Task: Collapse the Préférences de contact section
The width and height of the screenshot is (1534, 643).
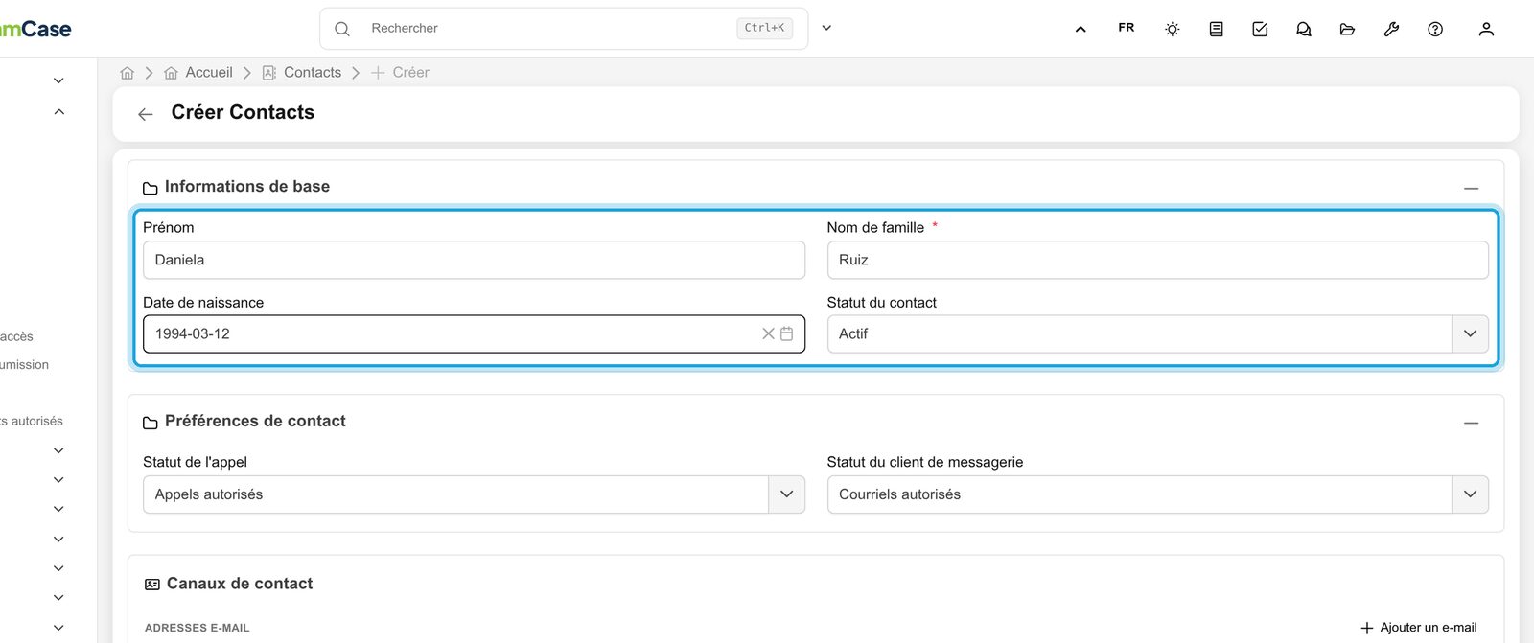Action: click(1472, 423)
